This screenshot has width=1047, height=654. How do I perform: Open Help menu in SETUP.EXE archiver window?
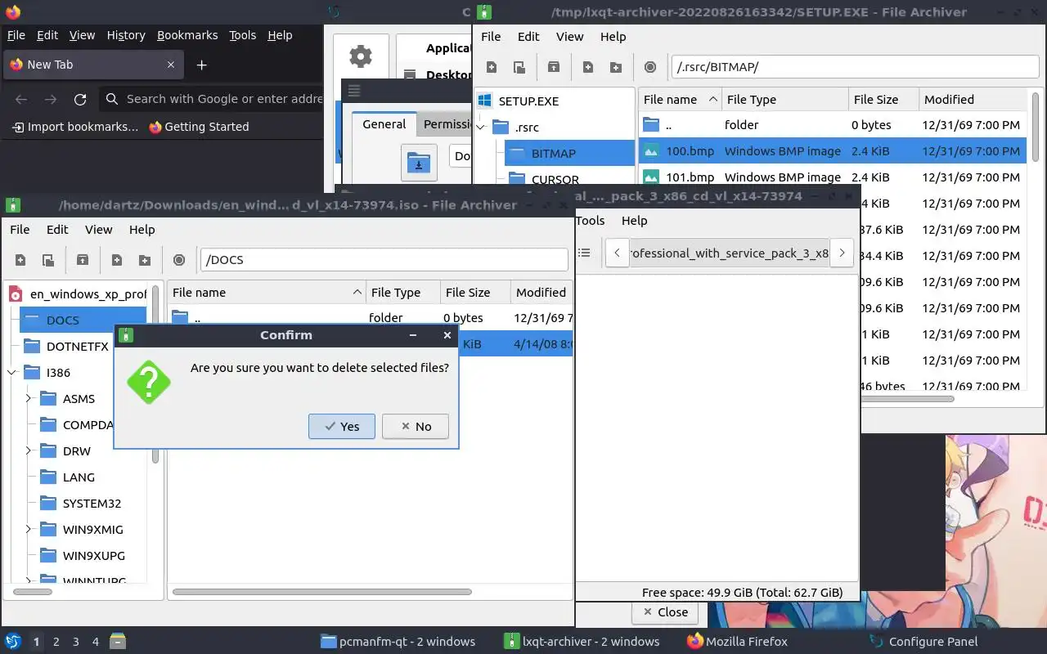pos(613,37)
